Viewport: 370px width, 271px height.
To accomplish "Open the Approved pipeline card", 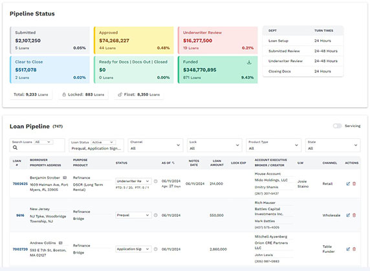I will click(133, 41).
